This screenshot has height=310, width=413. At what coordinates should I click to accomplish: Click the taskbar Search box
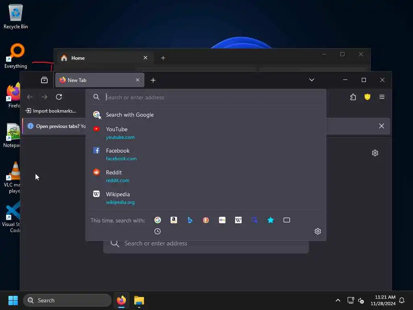(67, 300)
